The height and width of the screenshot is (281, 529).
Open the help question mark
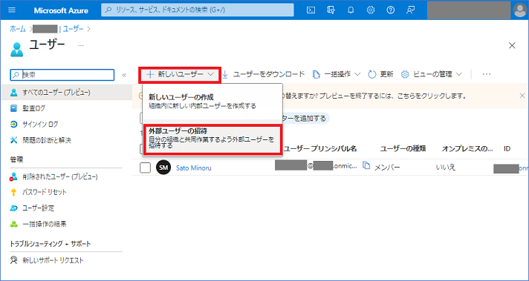(390, 10)
